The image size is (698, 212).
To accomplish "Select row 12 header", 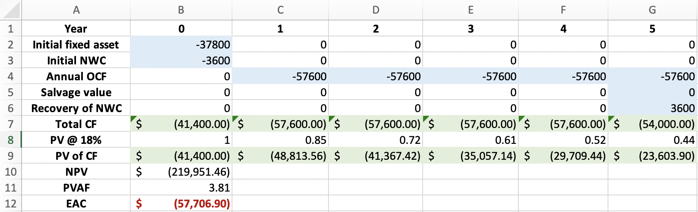I will click(x=11, y=203).
